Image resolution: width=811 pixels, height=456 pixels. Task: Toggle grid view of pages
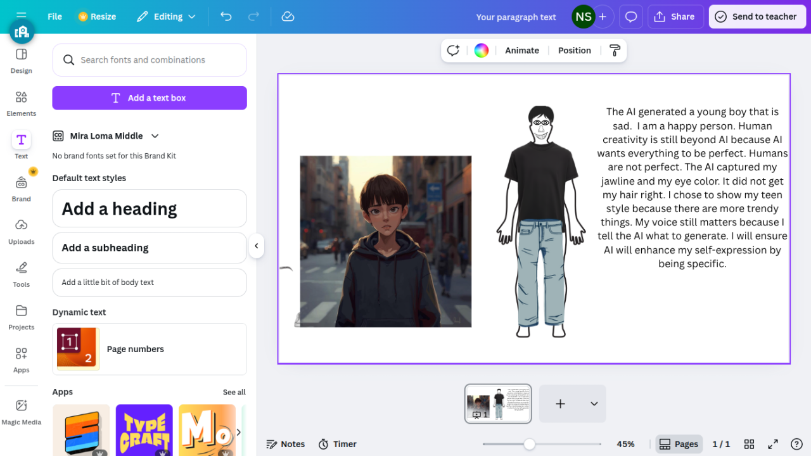point(749,444)
